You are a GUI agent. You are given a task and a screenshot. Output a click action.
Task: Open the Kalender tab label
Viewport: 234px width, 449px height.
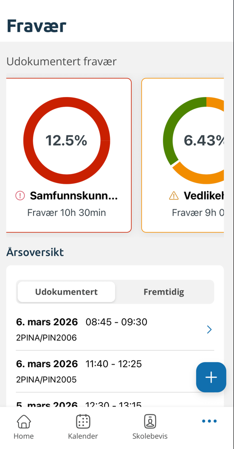coord(83,436)
